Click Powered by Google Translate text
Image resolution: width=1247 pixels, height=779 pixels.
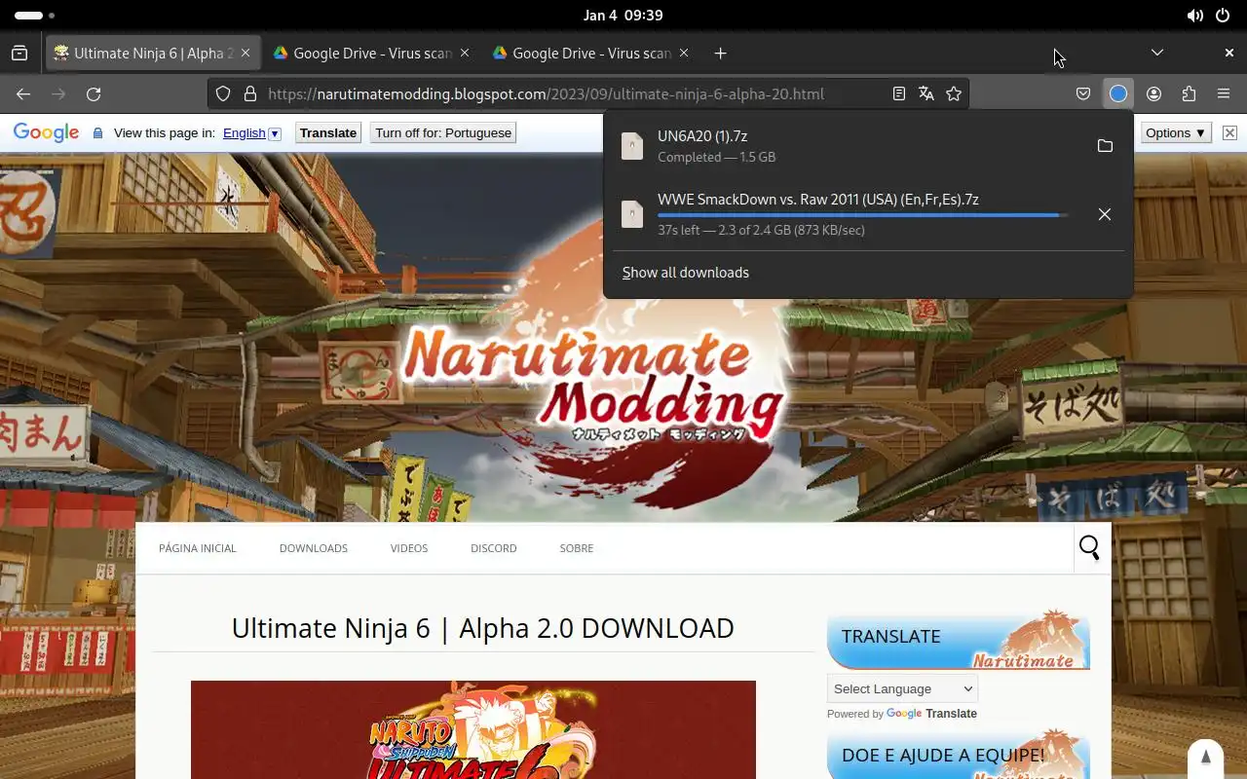coord(902,714)
